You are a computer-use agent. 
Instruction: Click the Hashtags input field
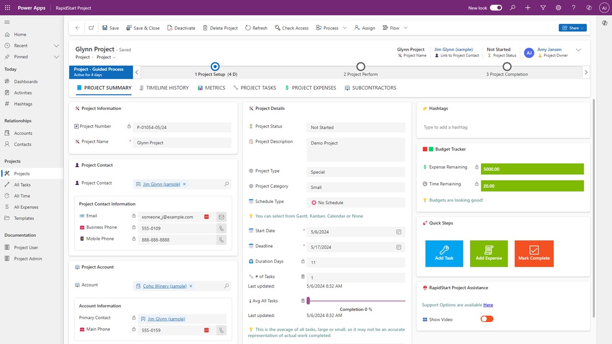tap(503, 127)
